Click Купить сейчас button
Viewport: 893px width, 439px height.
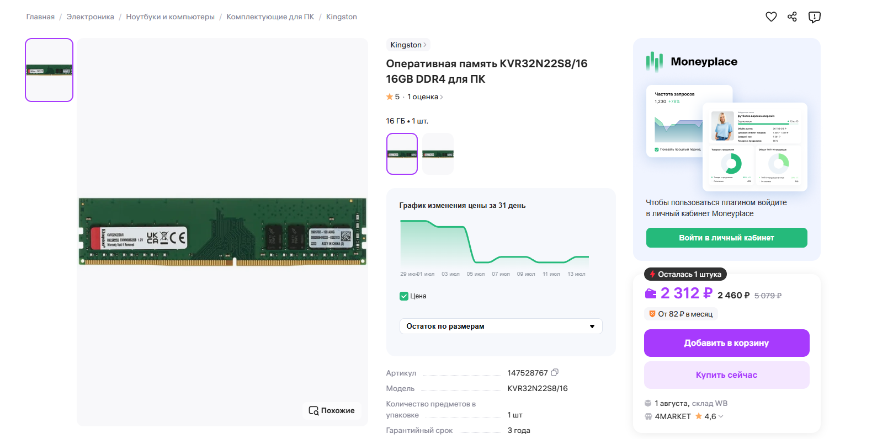click(x=726, y=375)
